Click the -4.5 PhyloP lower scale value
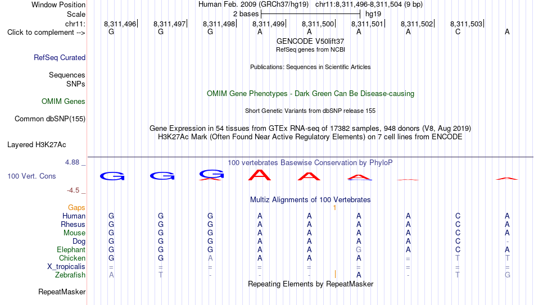The width and height of the screenshot is (534, 305). click(73, 190)
